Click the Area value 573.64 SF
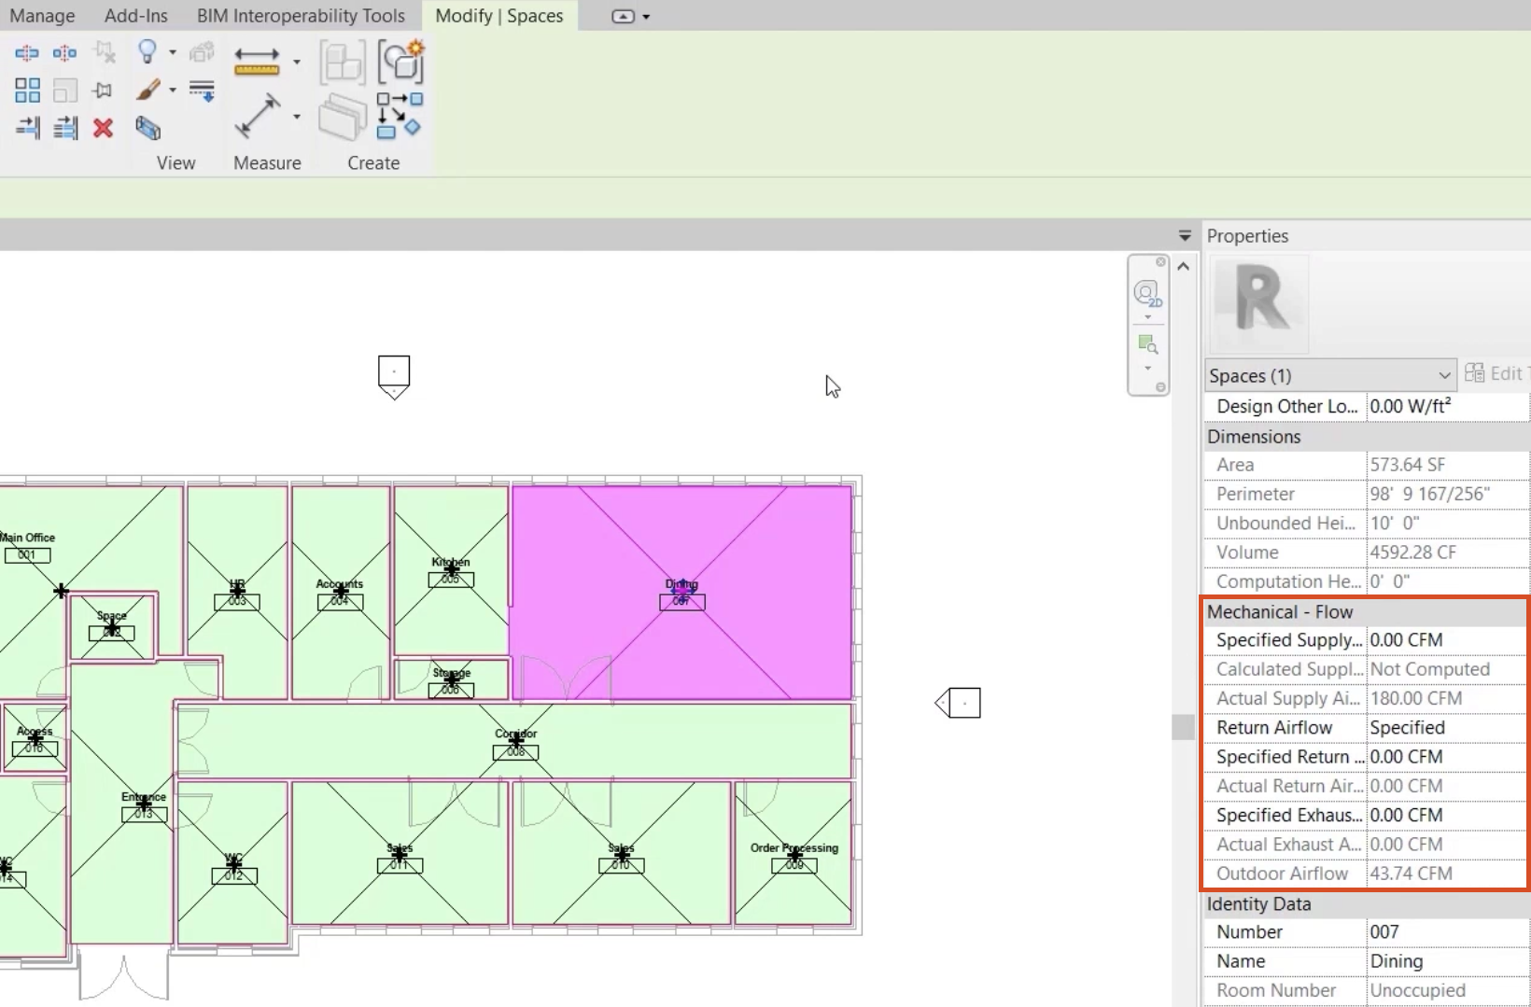The image size is (1531, 1007). click(1448, 465)
